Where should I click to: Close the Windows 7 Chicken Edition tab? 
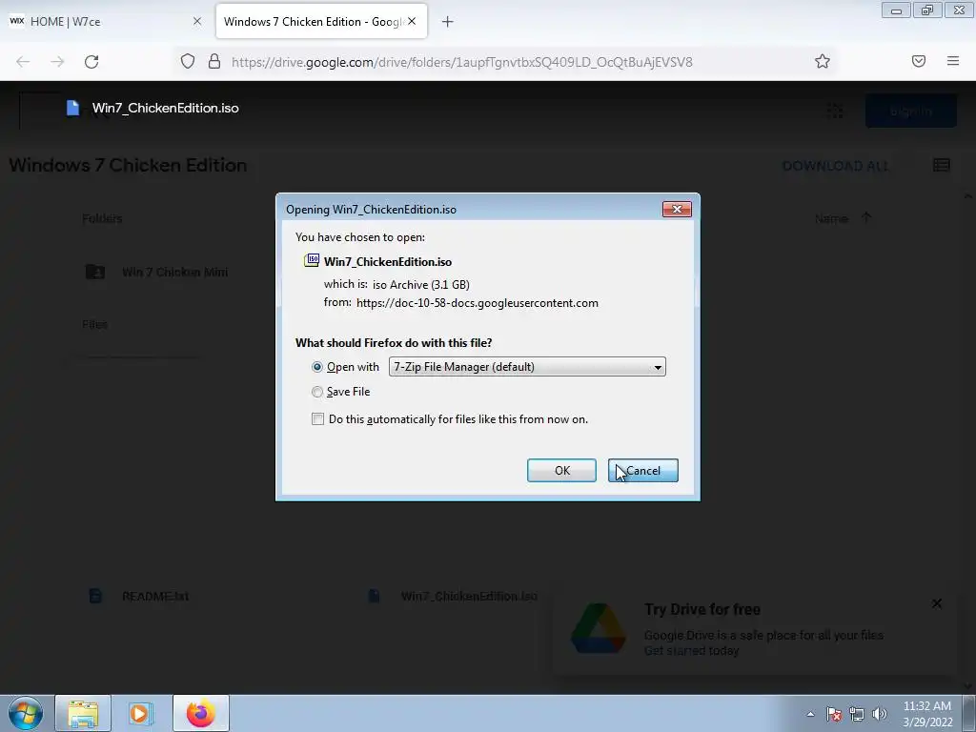pyautogui.click(x=412, y=21)
